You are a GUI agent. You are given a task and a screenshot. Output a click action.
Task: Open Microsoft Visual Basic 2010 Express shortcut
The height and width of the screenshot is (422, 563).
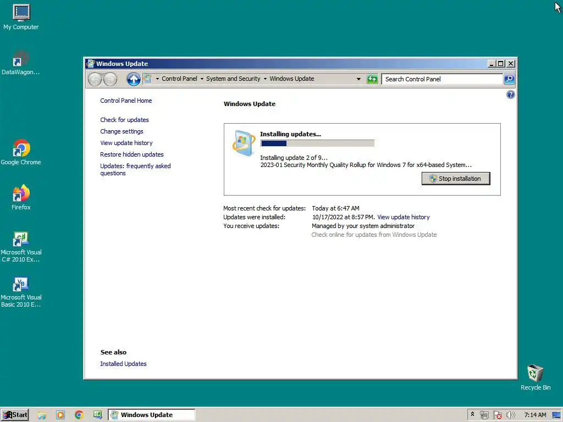[21, 292]
